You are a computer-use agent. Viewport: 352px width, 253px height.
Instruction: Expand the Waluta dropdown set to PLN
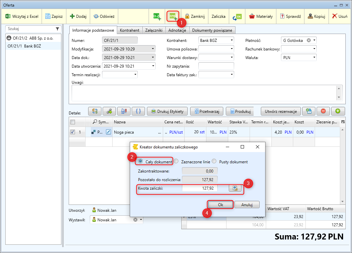pos(314,57)
